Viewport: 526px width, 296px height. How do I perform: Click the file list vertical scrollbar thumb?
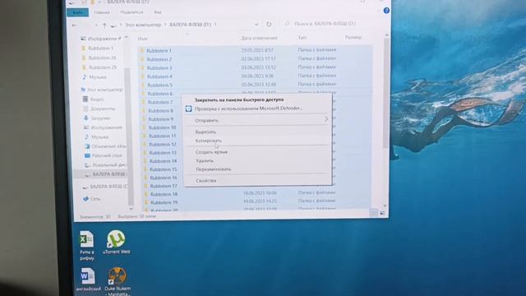tap(386, 92)
